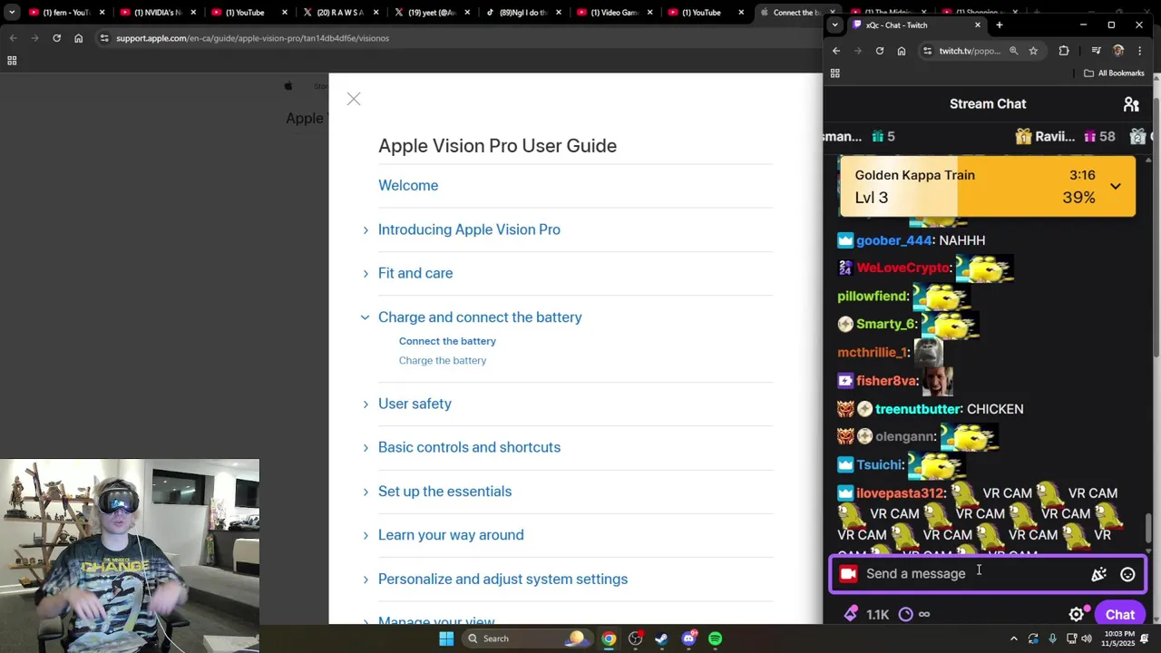The width and height of the screenshot is (1161, 653).
Task: Select the xQc - Chat - Twitch tab
Action: [x=917, y=24]
